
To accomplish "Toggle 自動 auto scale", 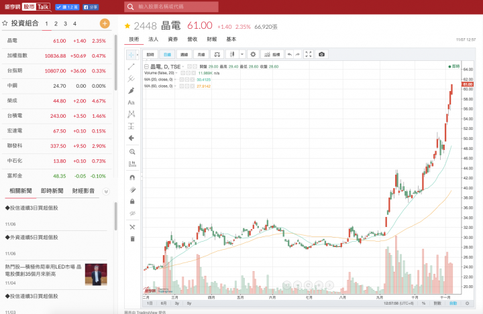I will (453, 303).
